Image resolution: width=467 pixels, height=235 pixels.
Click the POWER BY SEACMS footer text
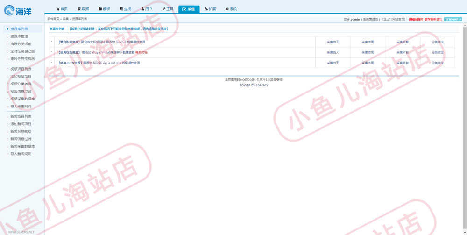[x=254, y=85]
